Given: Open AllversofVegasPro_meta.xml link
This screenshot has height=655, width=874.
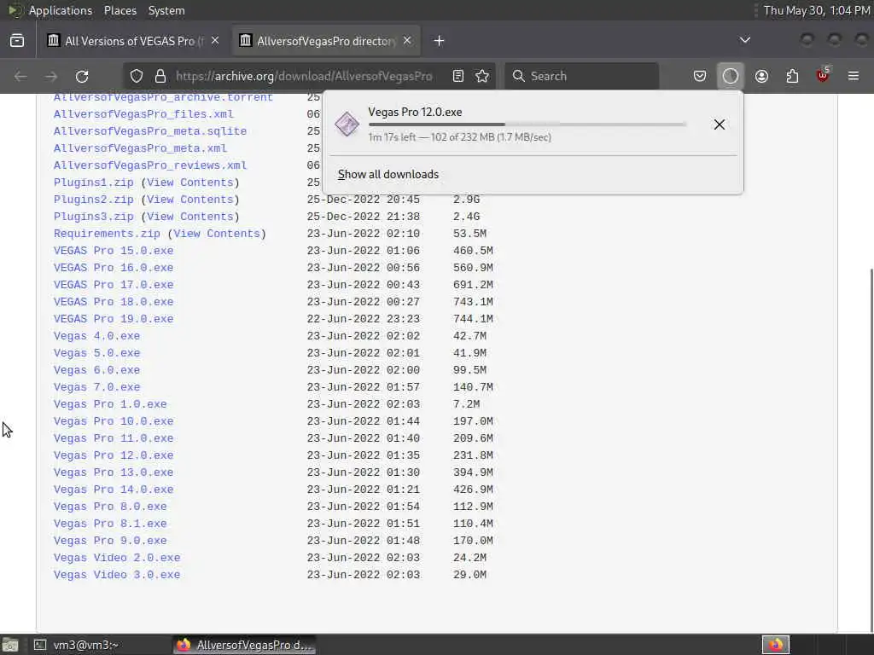Looking at the screenshot, I should click(140, 148).
